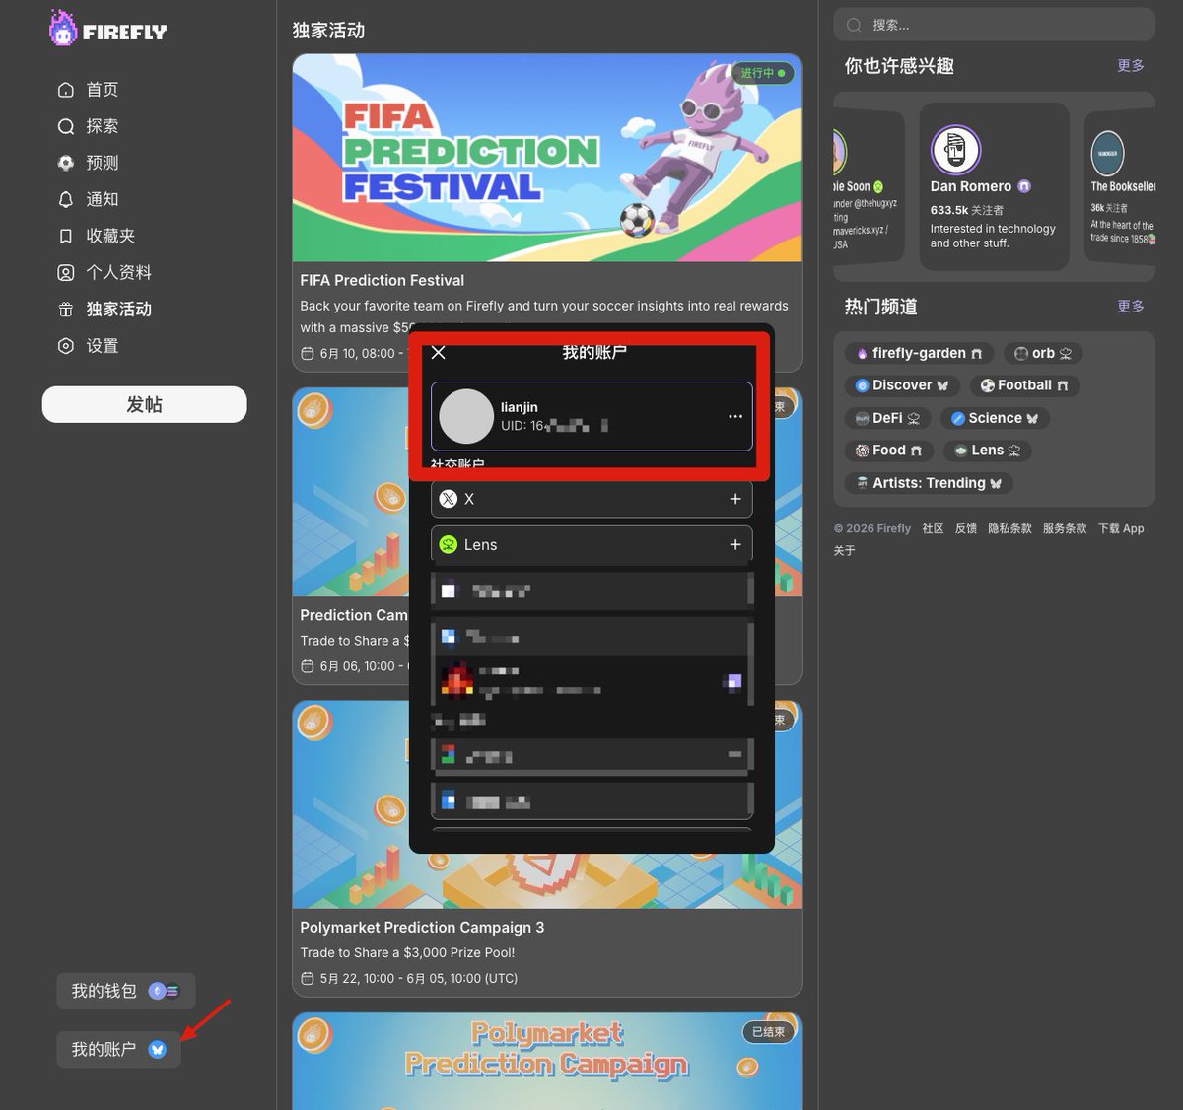The image size is (1183, 1110).
Task: Open Artists: Trending channel tag
Action: 929,483
